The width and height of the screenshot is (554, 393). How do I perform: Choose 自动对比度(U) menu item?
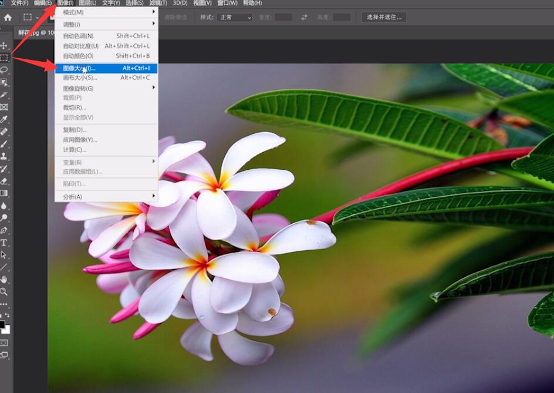[x=106, y=46]
